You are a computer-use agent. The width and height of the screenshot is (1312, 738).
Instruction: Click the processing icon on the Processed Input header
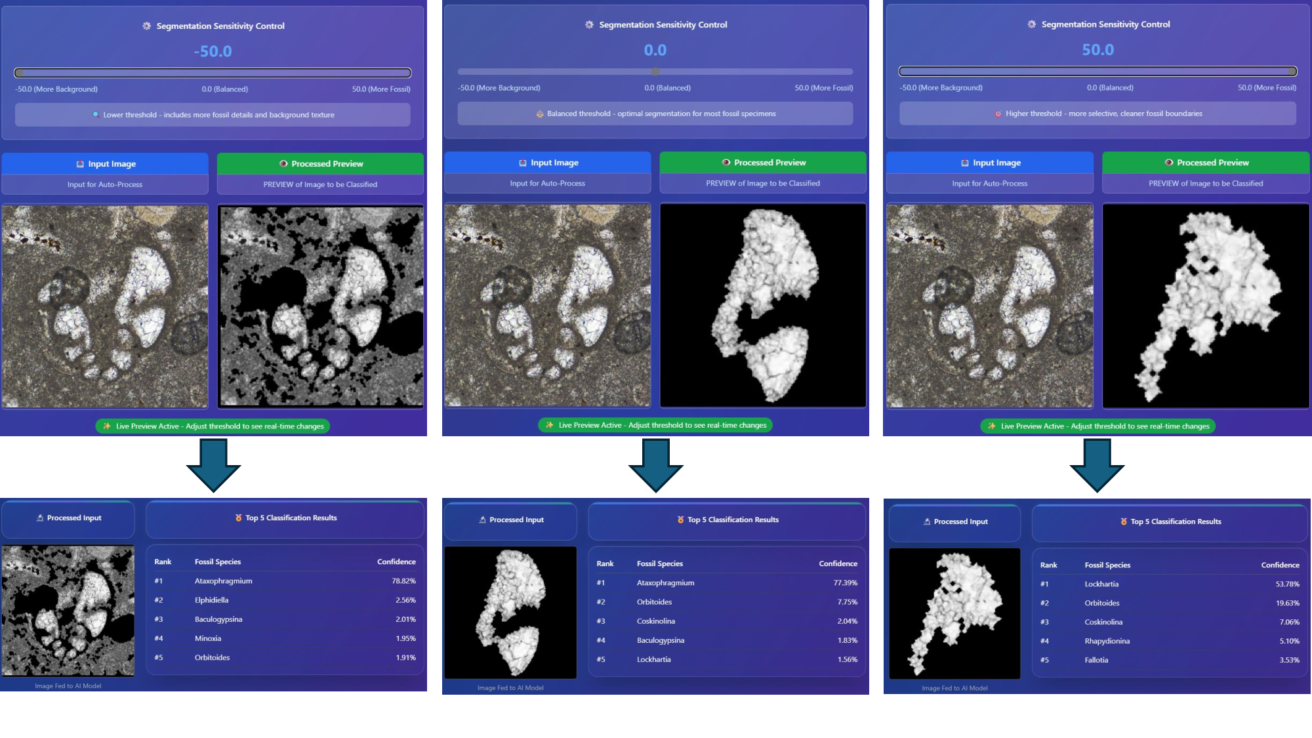coord(39,518)
